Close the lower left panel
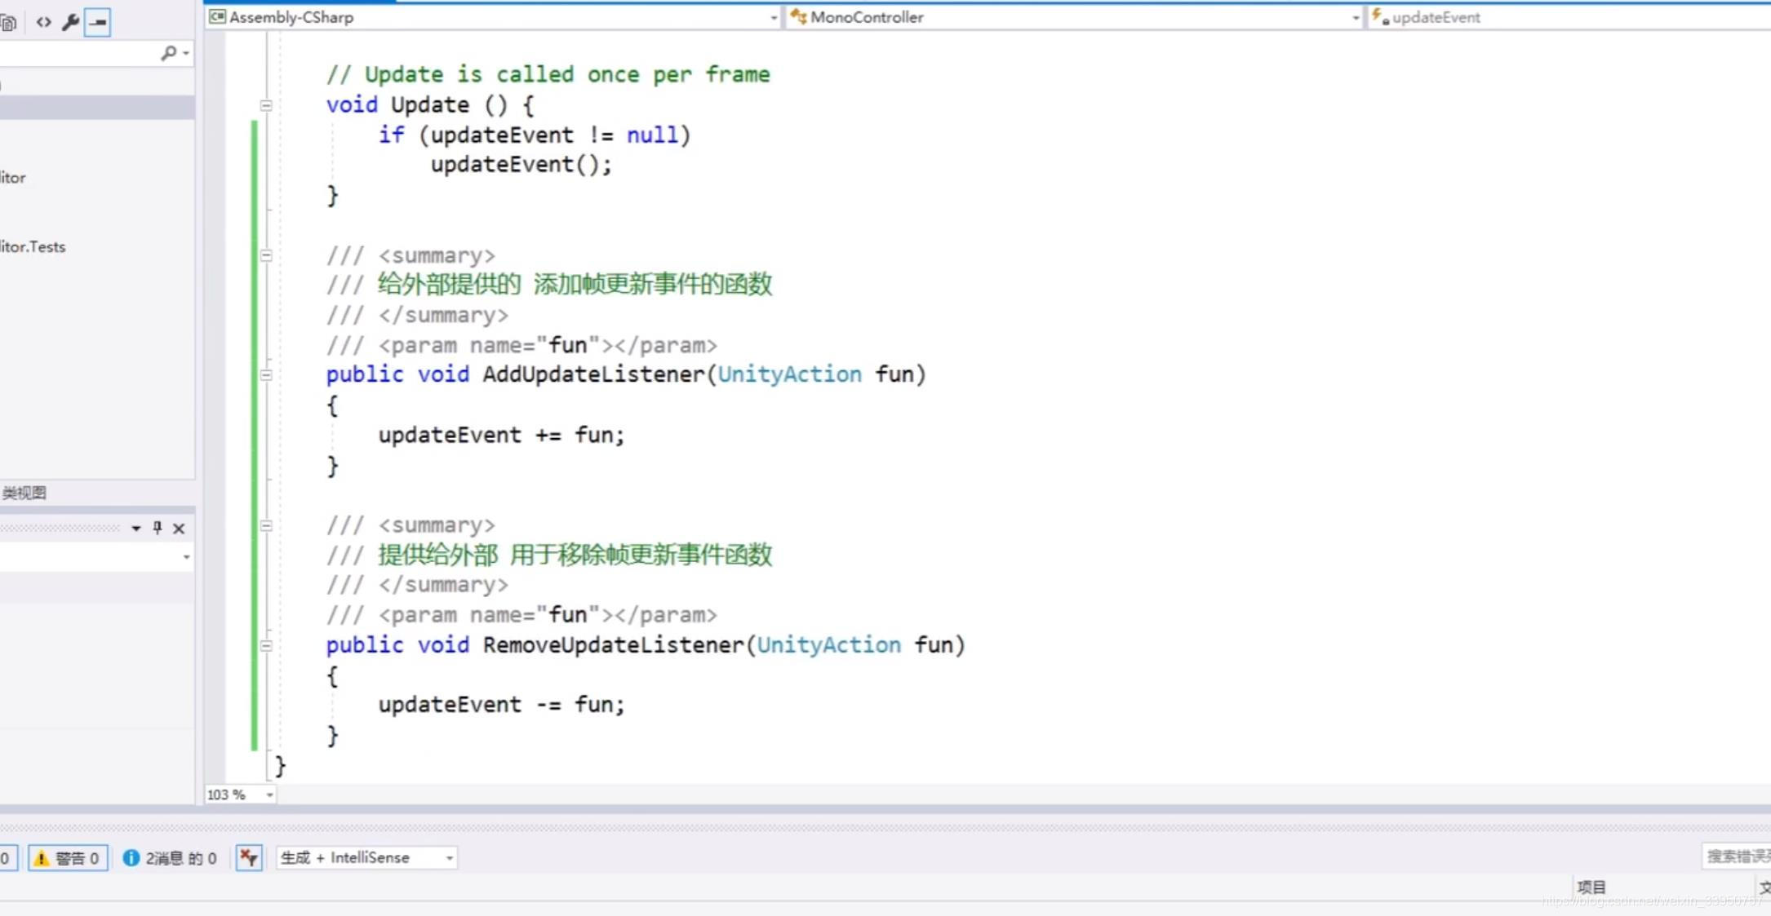 tap(179, 529)
